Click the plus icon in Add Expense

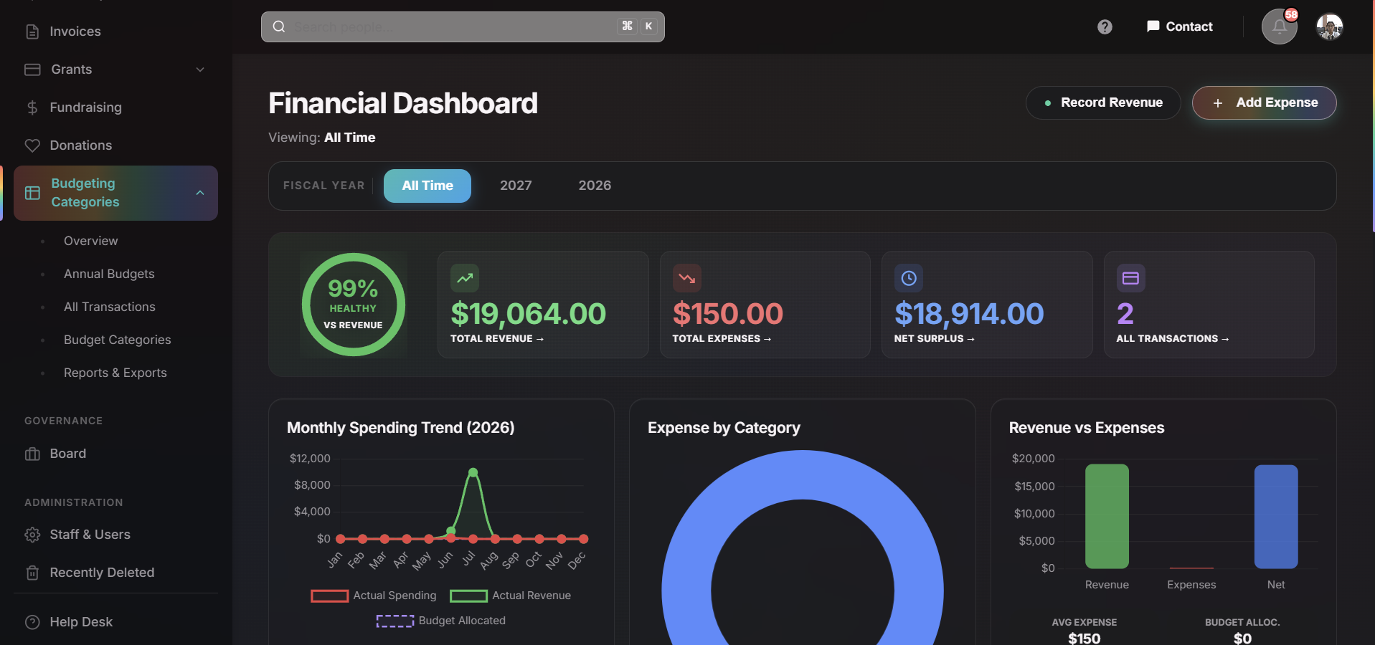[1218, 103]
